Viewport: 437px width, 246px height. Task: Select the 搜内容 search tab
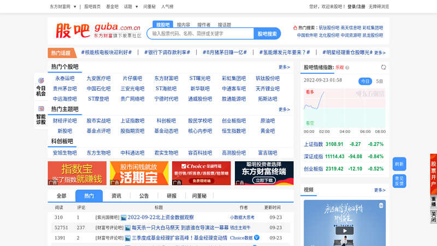click(x=184, y=25)
